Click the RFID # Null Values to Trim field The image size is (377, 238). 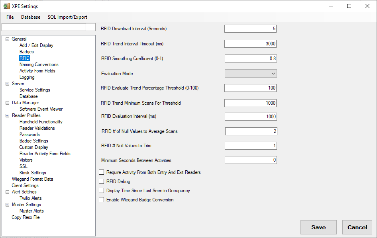(x=251, y=146)
